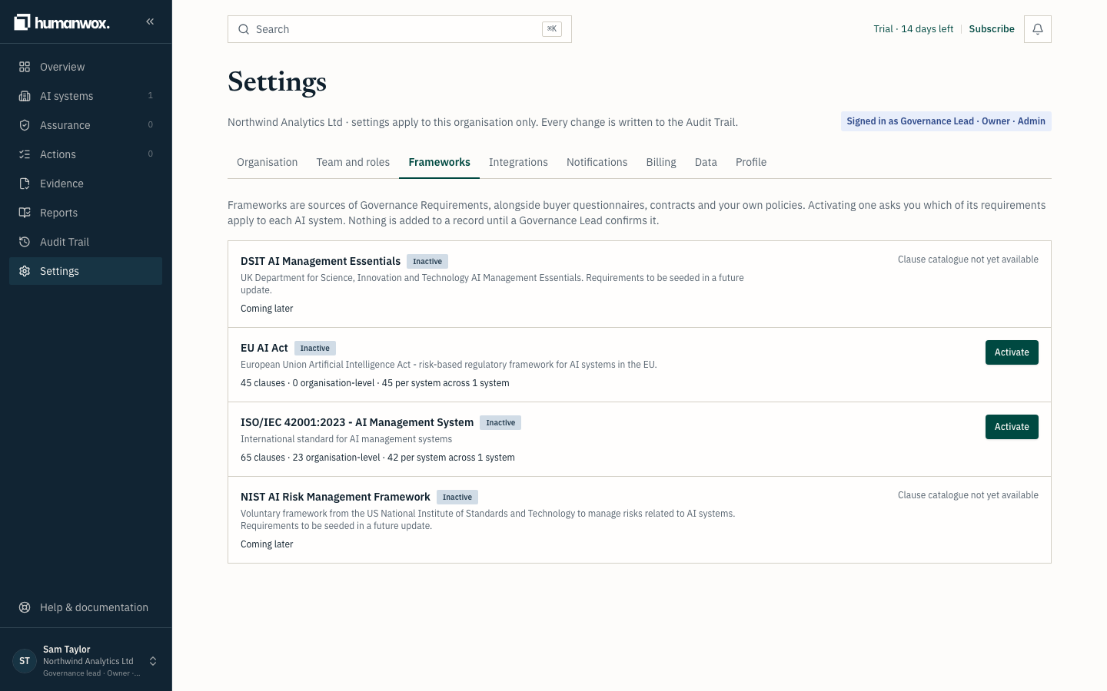The height and width of the screenshot is (691, 1107).
Task: Click the Actions checklist icon
Action: (25, 154)
